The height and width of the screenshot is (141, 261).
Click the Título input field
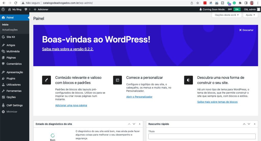pos(202,136)
